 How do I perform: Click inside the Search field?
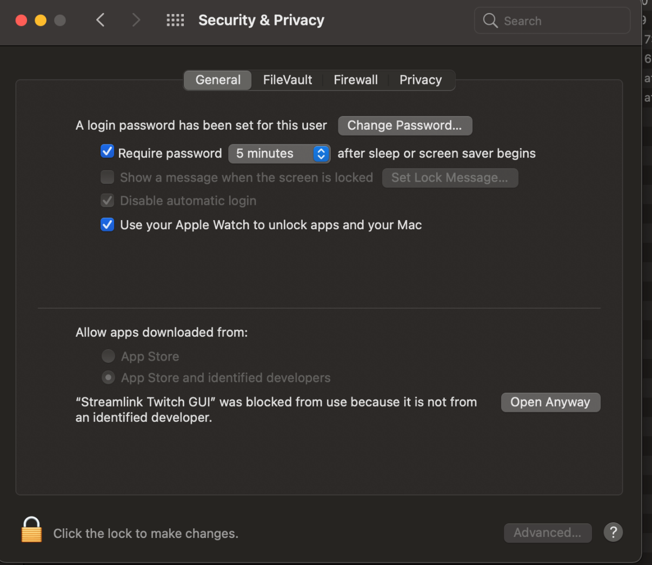(x=541, y=21)
